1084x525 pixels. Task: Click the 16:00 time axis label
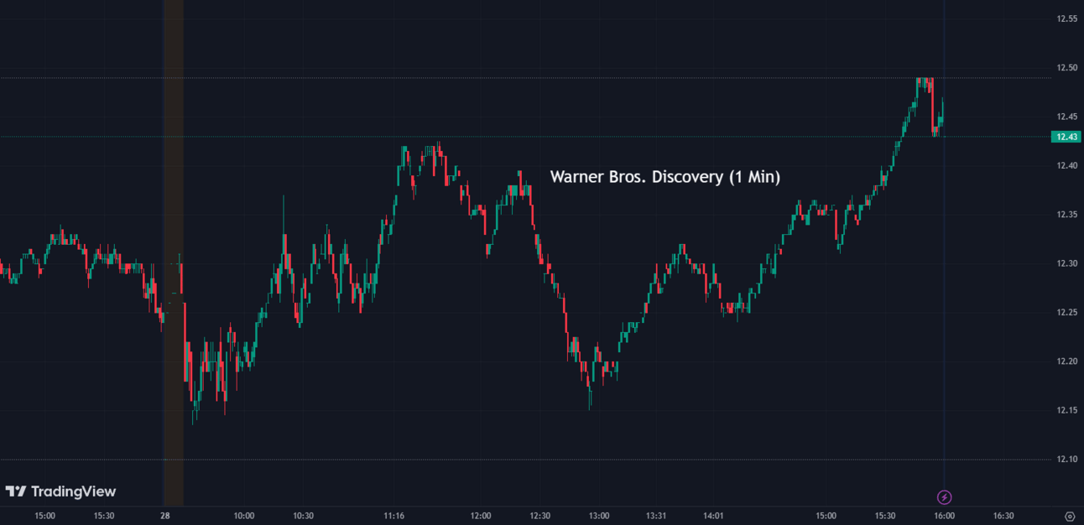(x=945, y=516)
